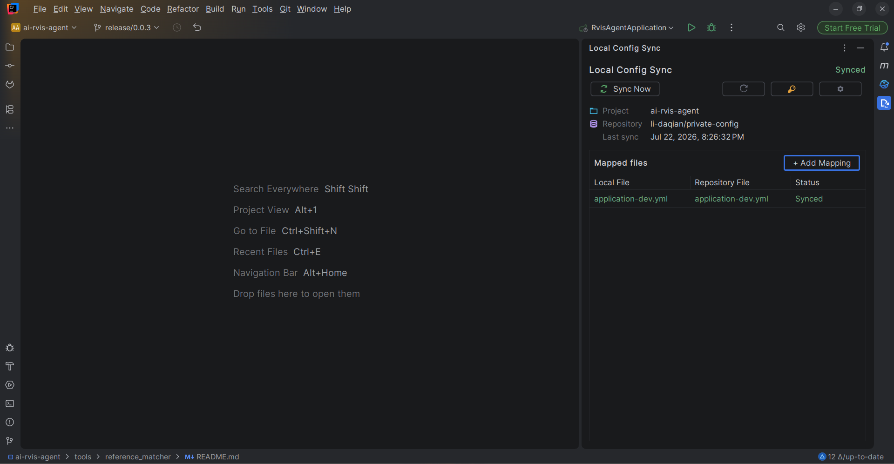Open the File menu
The image size is (894, 464).
40,9
